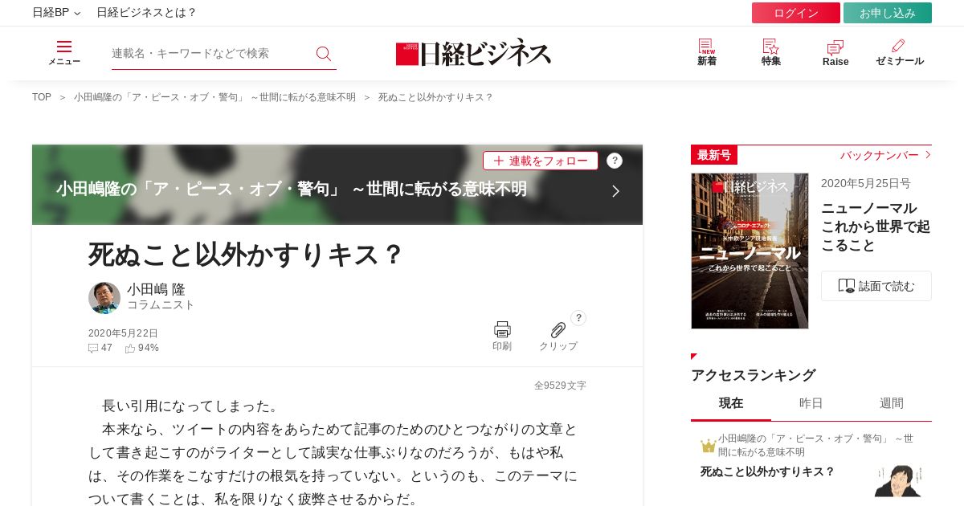Follow series with 連載をフォロー button
964x506 pixels.
tap(541, 161)
